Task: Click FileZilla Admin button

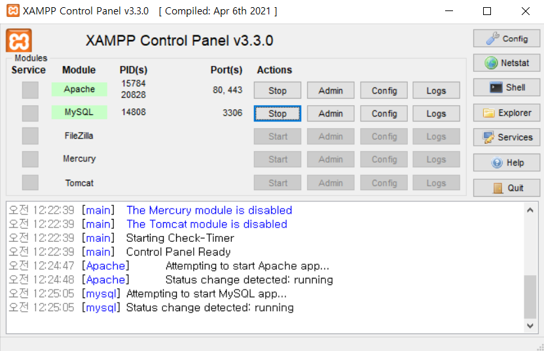Action: coord(331,136)
